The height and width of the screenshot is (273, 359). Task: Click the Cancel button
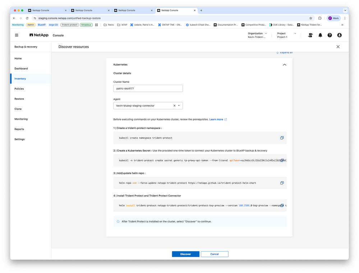[x=215, y=254]
